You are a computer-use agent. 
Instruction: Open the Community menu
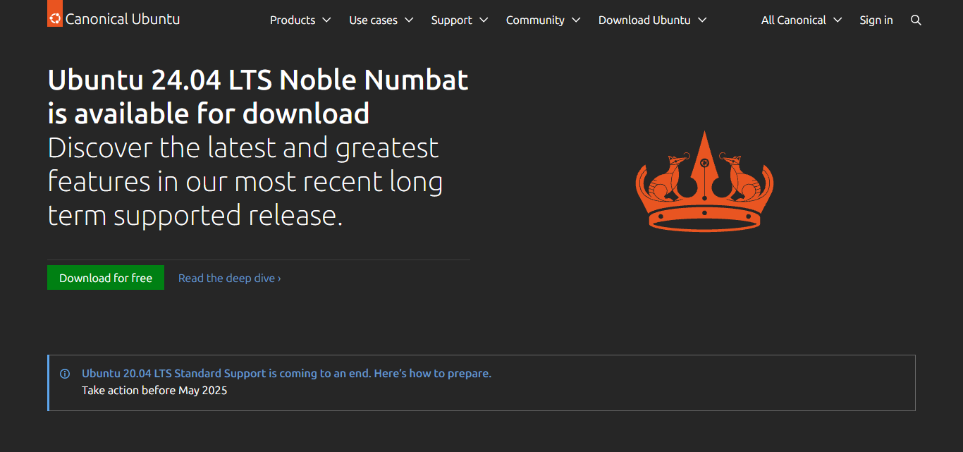[543, 20]
